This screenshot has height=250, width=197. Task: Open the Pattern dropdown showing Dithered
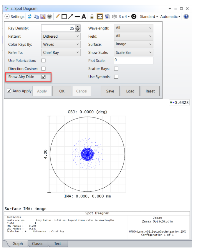point(61,36)
